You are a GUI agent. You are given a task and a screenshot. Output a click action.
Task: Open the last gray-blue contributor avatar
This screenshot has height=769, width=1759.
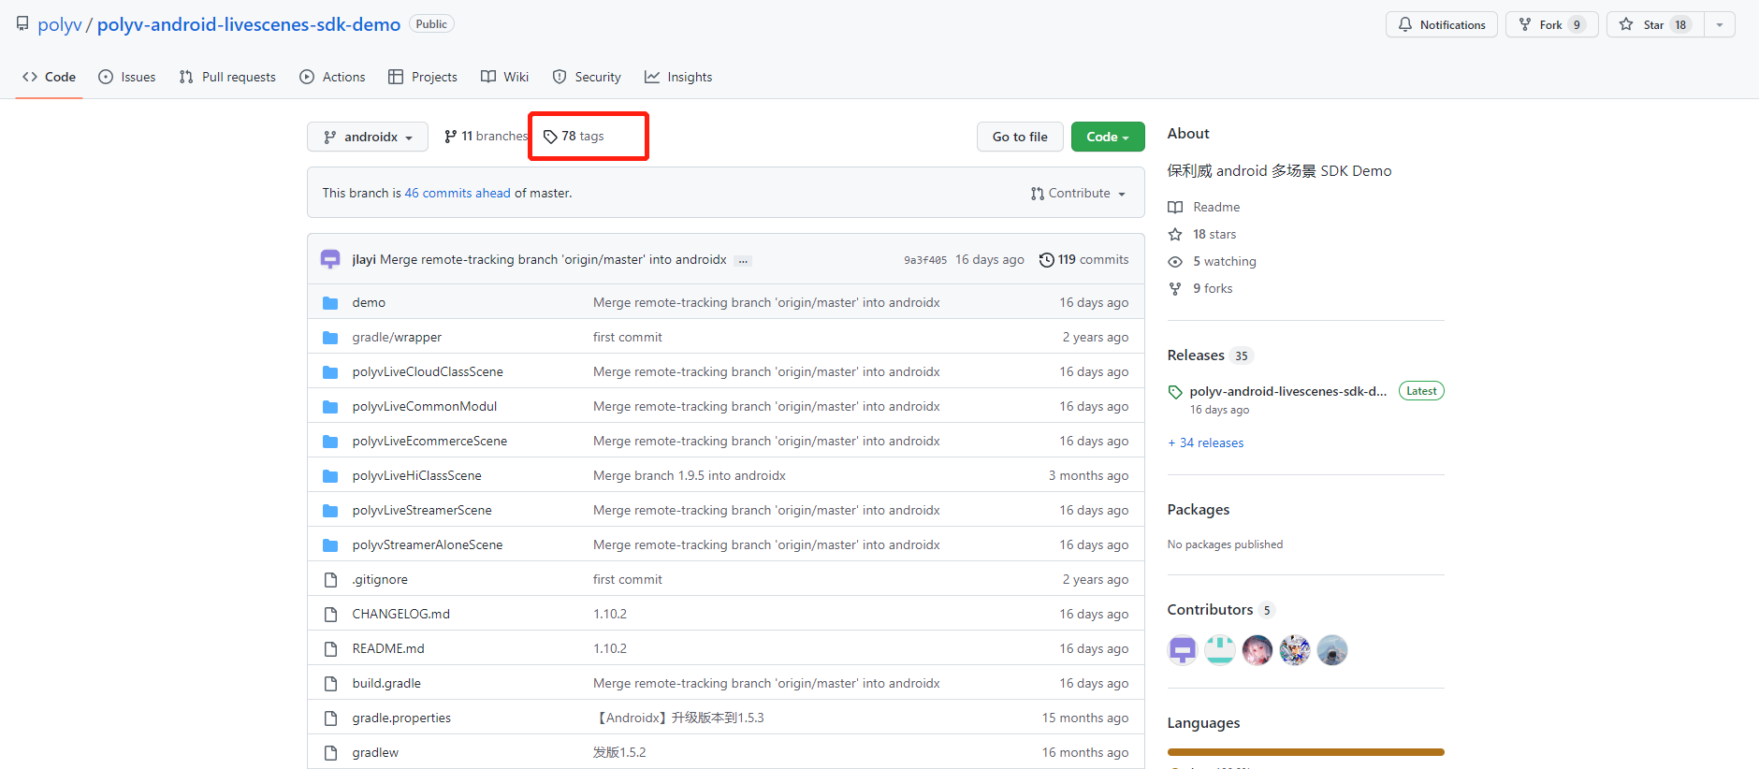click(1332, 649)
